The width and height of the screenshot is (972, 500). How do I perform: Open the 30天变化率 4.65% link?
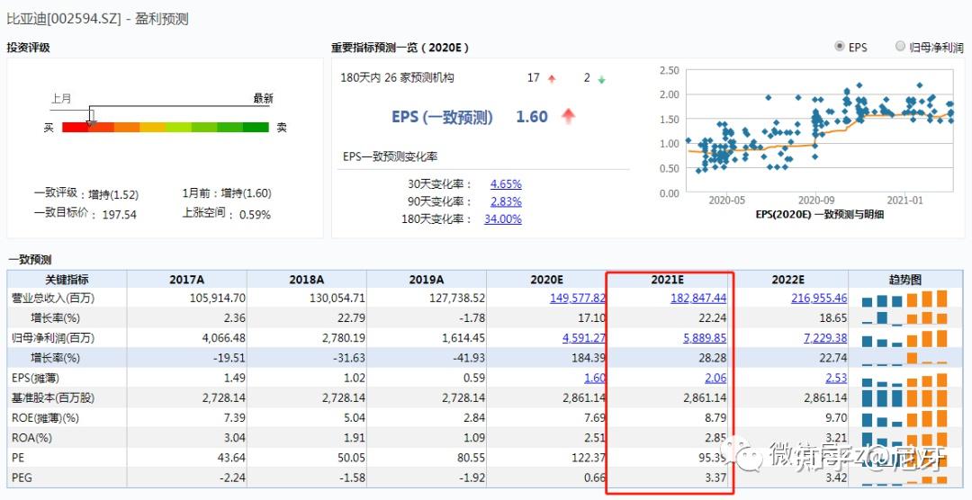pyautogui.click(x=506, y=184)
